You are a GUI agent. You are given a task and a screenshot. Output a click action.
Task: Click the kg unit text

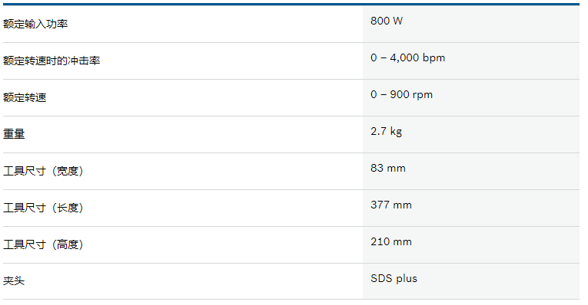pos(396,132)
